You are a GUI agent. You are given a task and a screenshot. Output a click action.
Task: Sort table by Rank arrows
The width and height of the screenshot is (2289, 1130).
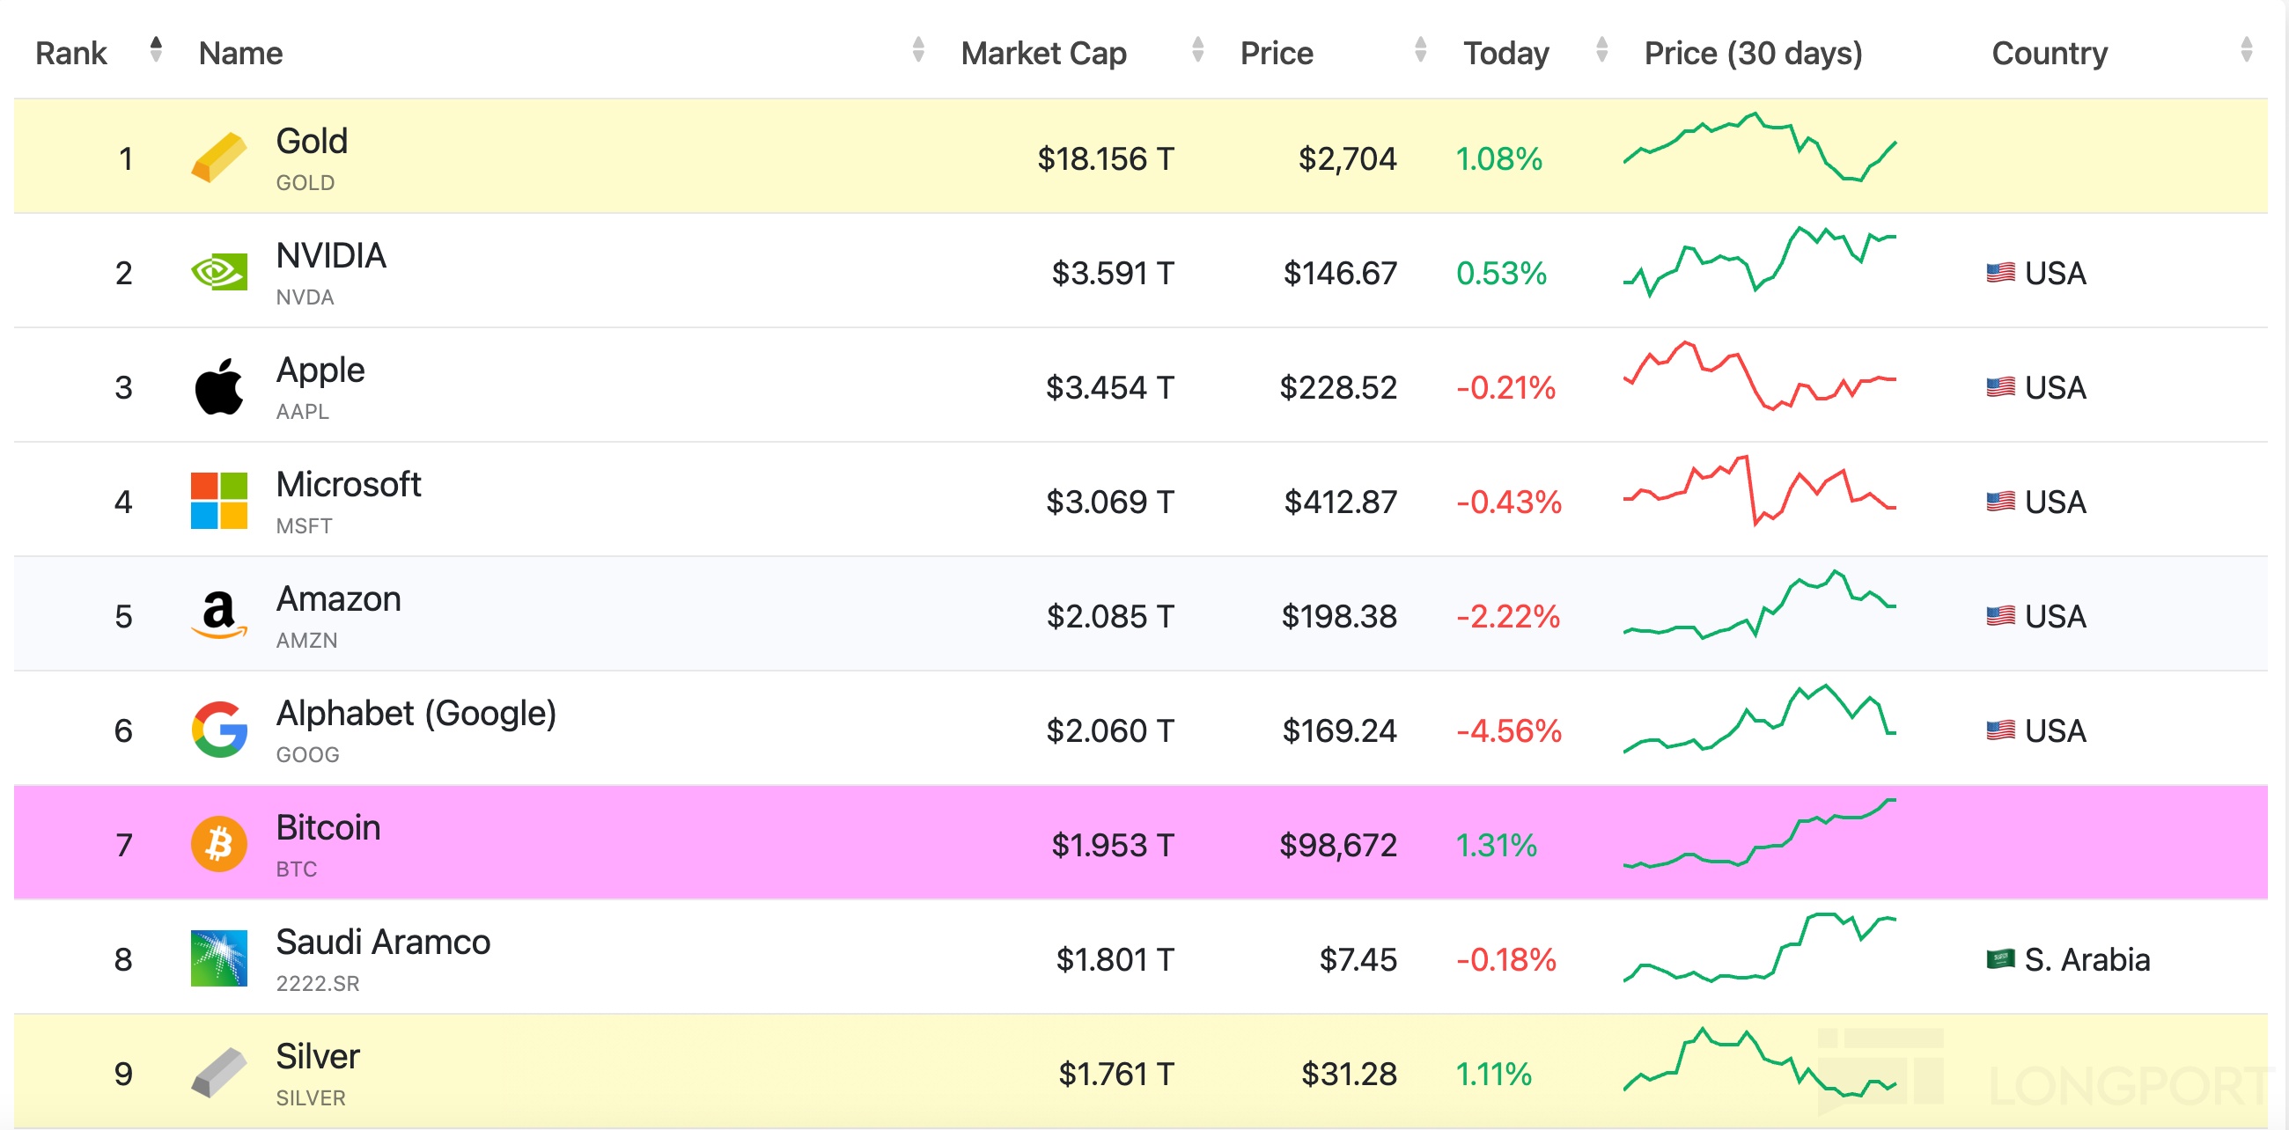(157, 50)
